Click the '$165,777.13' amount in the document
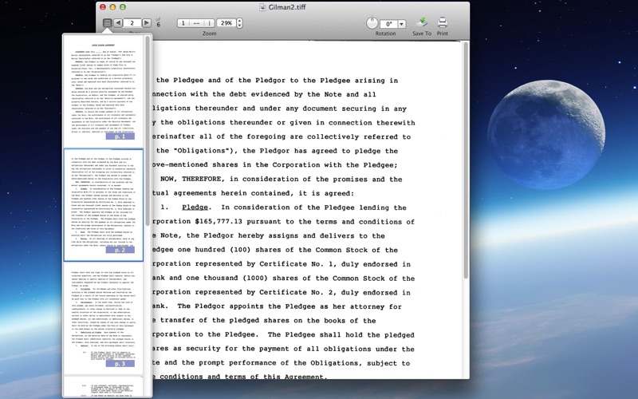 point(219,222)
